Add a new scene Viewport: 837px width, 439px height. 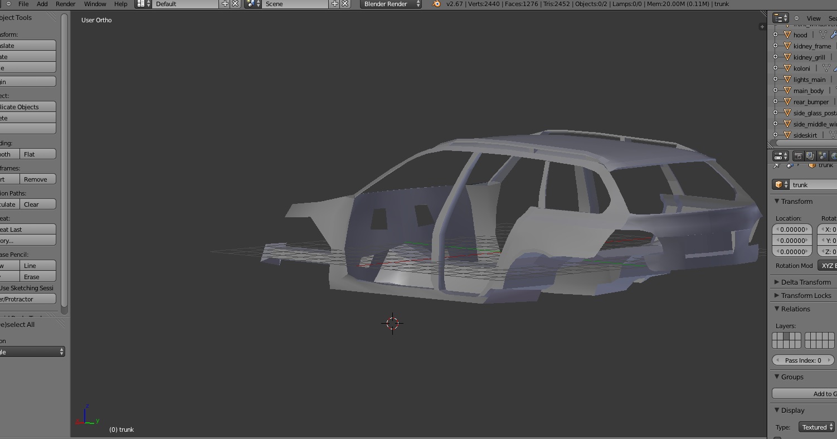click(x=335, y=4)
